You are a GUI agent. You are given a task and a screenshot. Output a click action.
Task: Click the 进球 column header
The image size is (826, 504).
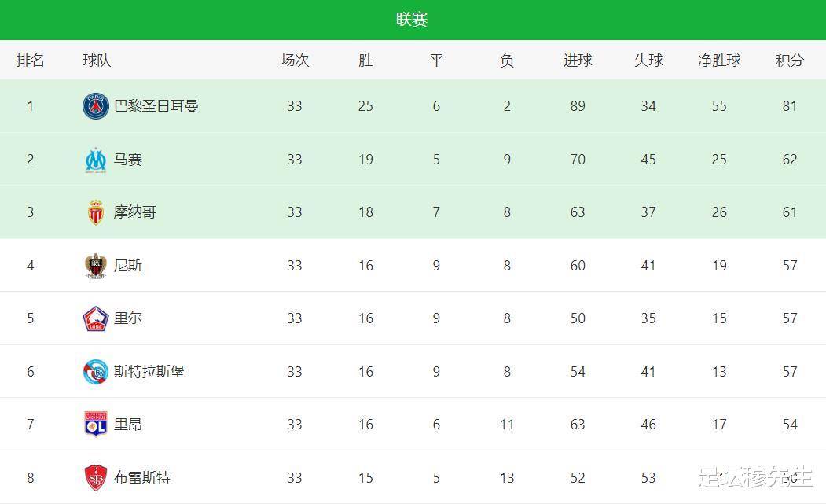click(x=578, y=60)
